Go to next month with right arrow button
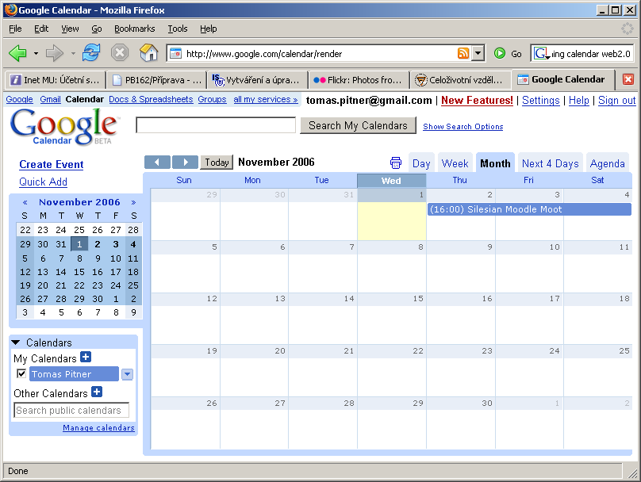This screenshot has width=641, height=482. pos(185,163)
